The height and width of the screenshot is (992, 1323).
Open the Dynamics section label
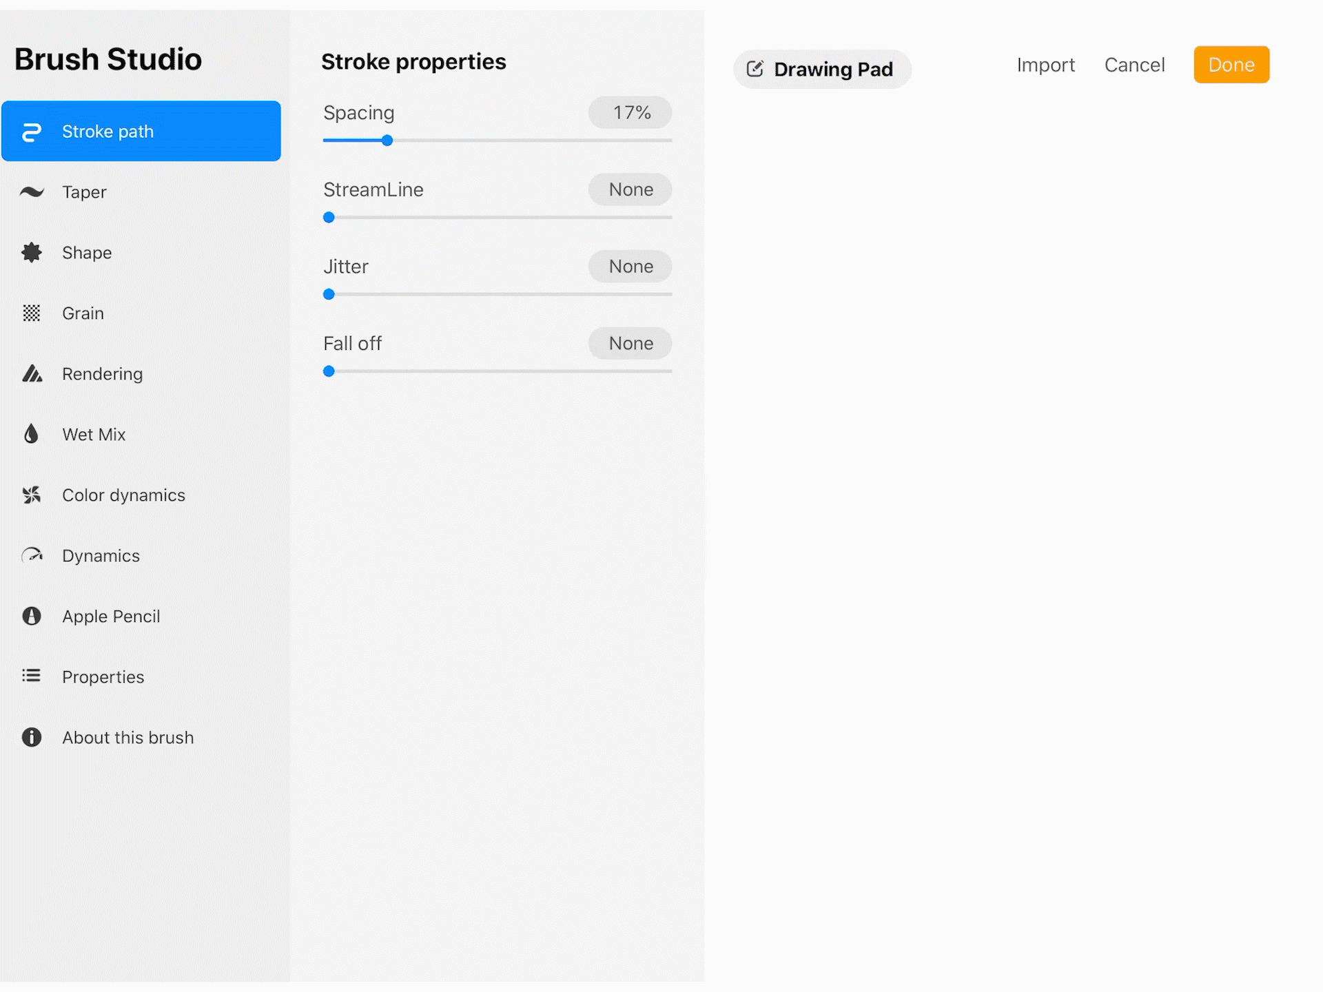pyautogui.click(x=101, y=555)
